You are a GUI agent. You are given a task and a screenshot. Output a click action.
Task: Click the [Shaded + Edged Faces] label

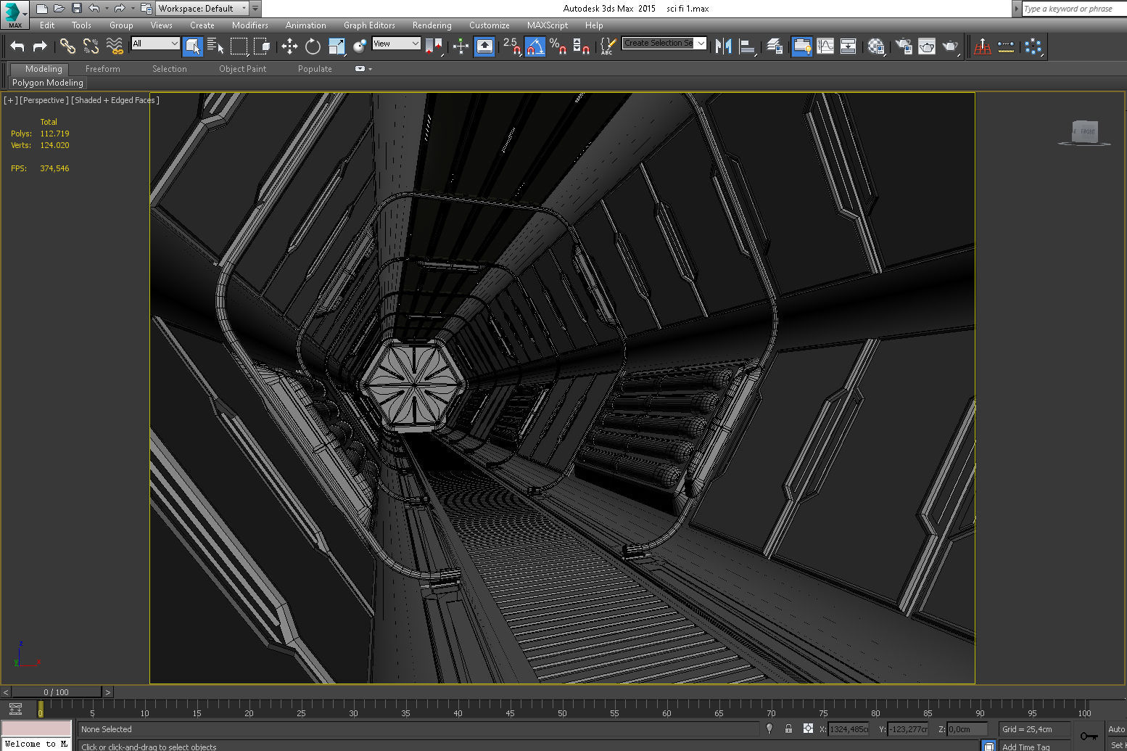click(x=115, y=100)
